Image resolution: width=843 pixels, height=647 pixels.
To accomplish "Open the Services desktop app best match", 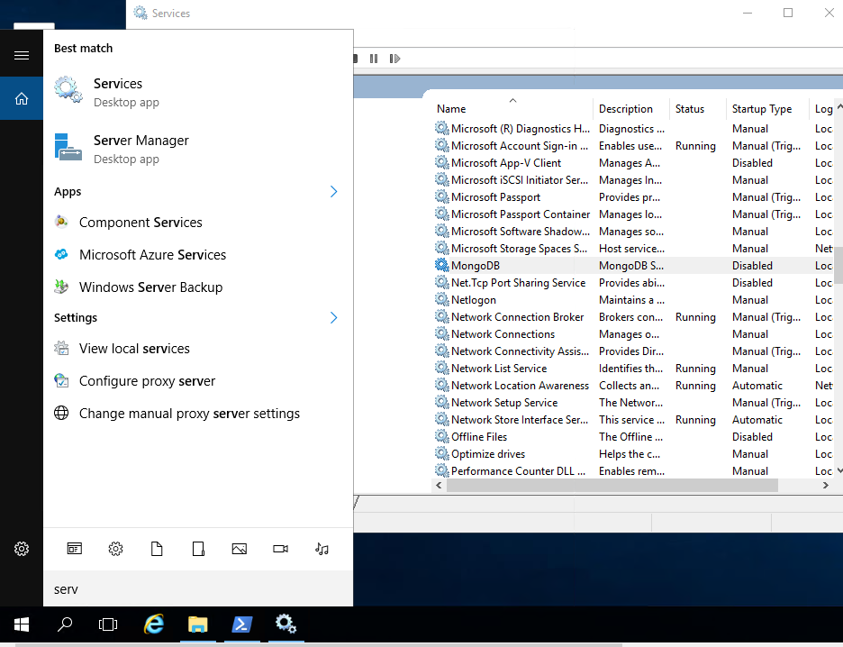I will 198,92.
